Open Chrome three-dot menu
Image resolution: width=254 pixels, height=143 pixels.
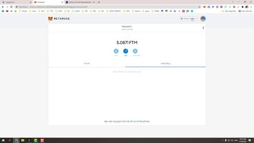pyautogui.click(x=251, y=7)
